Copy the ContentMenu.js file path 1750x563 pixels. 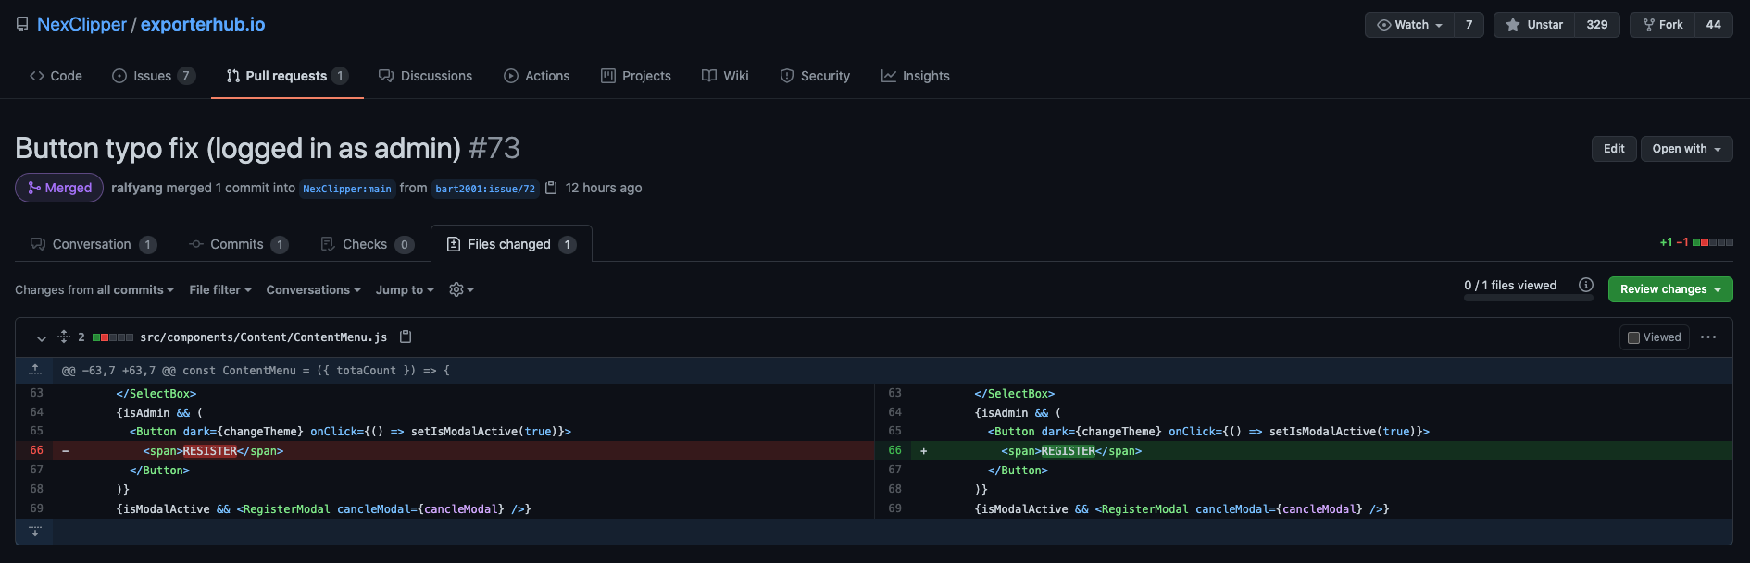coord(406,337)
